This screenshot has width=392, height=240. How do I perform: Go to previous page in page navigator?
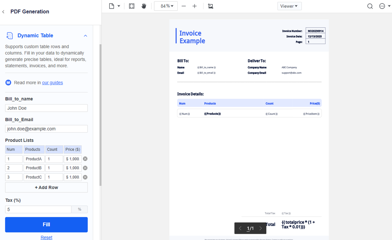click(240, 228)
